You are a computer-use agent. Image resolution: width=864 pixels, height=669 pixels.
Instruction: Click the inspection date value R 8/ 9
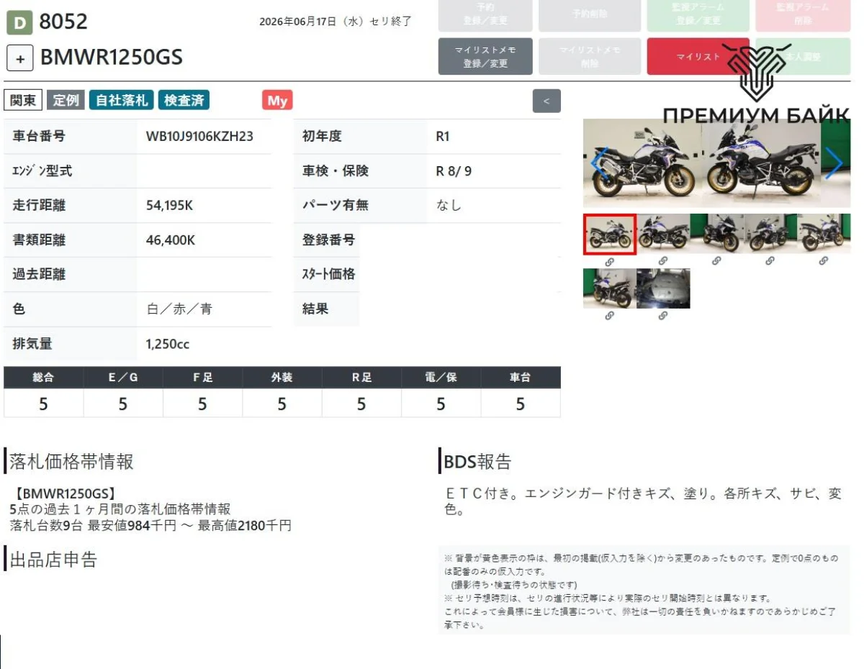tap(454, 171)
